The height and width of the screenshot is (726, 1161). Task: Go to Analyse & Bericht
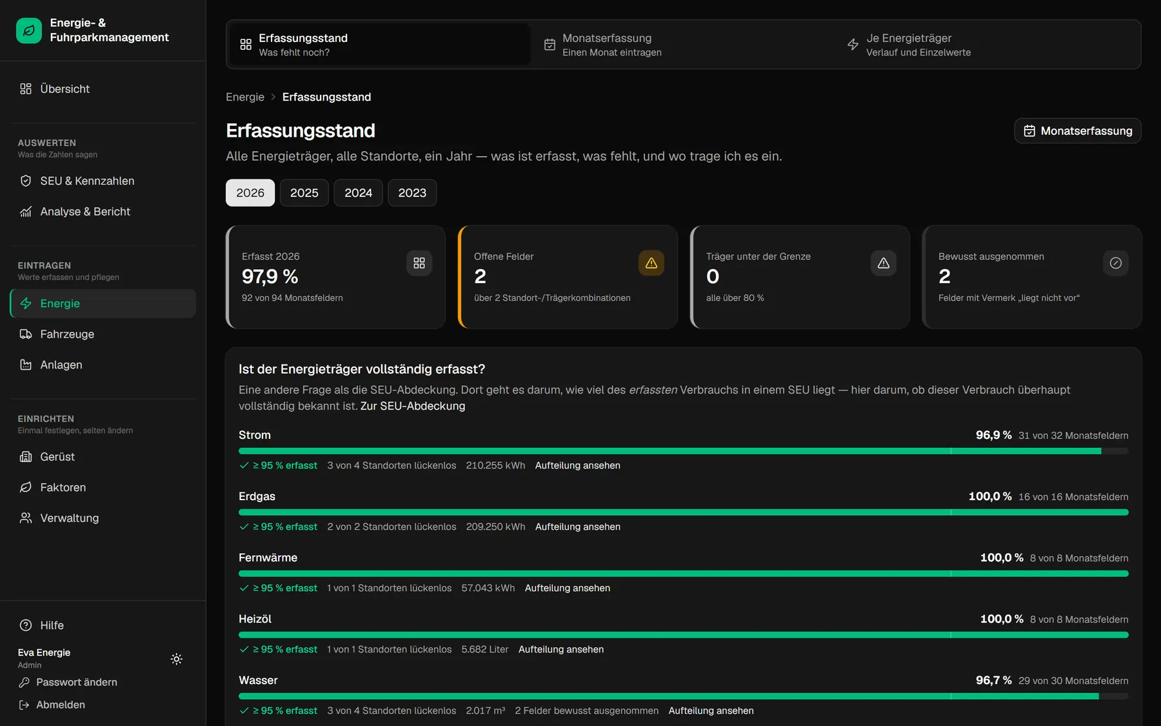pyautogui.click(x=103, y=212)
